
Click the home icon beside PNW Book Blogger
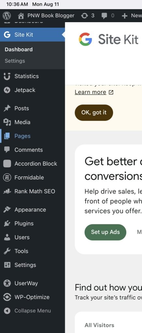point(21,16)
